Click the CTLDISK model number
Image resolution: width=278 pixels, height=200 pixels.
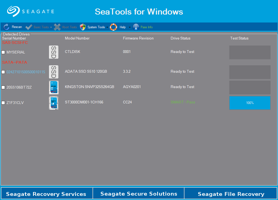(72, 52)
